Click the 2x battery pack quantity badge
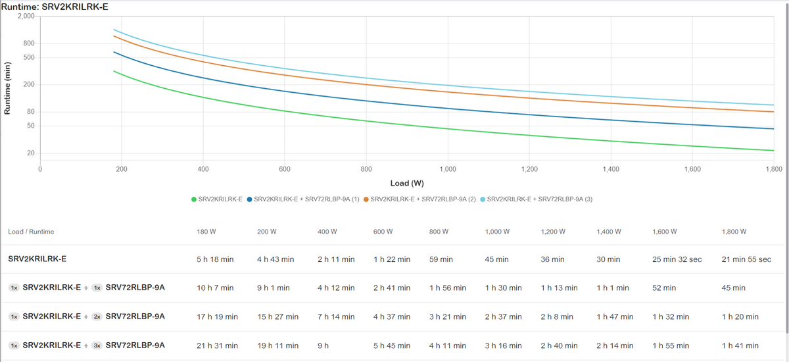The height and width of the screenshot is (362, 789). tap(96, 317)
